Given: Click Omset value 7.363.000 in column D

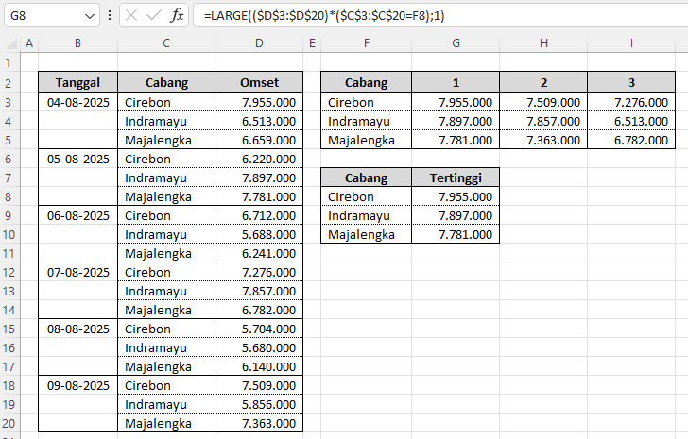Looking at the screenshot, I should [259, 423].
